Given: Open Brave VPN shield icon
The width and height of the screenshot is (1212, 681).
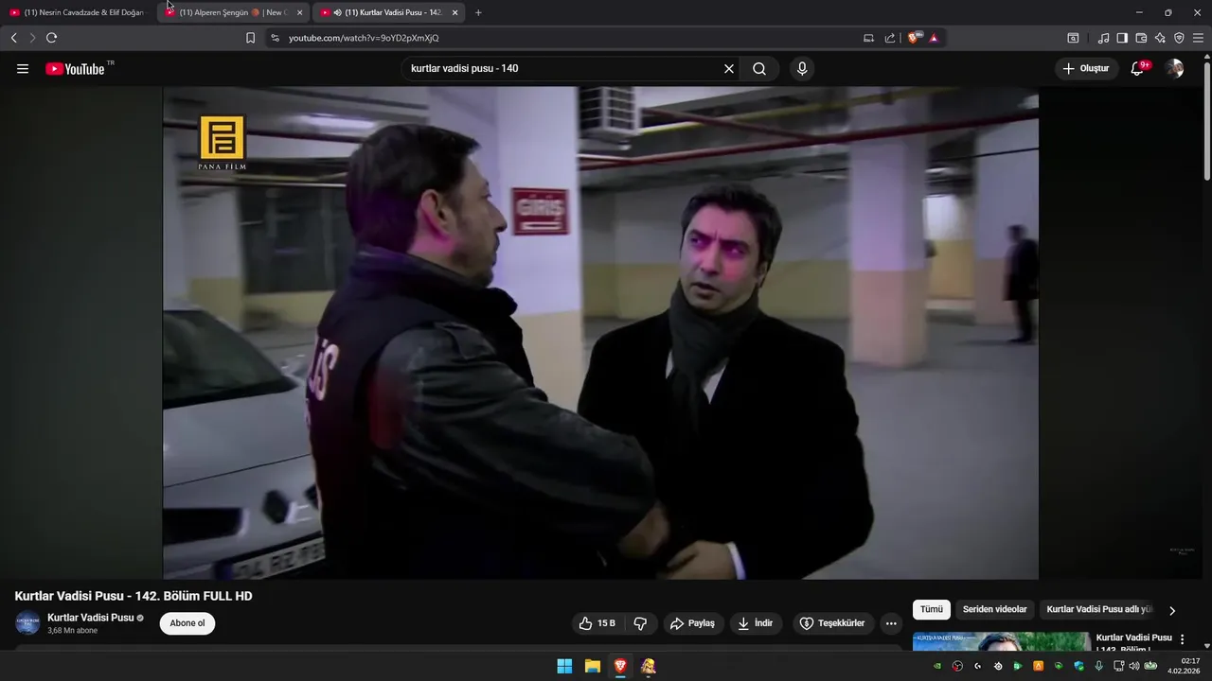Looking at the screenshot, I should pyautogui.click(x=1179, y=38).
